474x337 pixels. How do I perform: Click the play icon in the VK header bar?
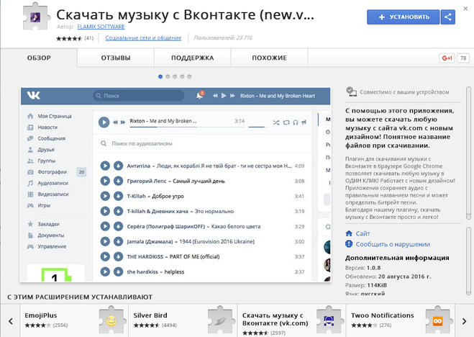point(224,96)
